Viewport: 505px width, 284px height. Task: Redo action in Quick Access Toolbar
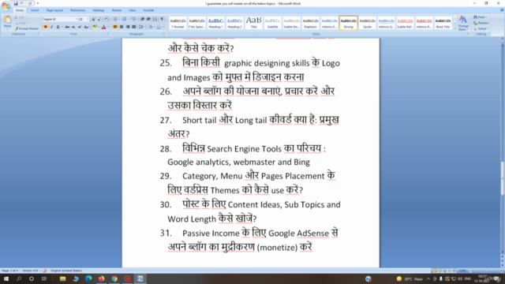30,3
